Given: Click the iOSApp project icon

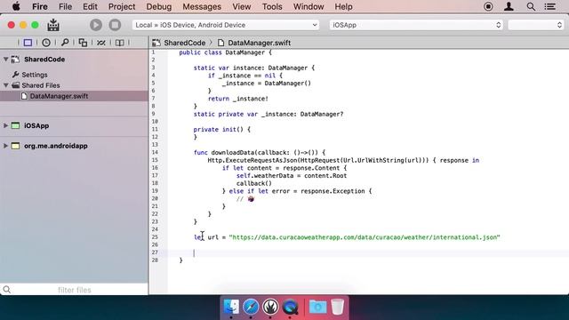Looking at the screenshot, I should coord(15,125).
